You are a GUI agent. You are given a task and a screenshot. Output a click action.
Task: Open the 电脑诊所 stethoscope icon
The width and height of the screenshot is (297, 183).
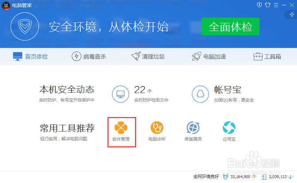coord(157,128)
